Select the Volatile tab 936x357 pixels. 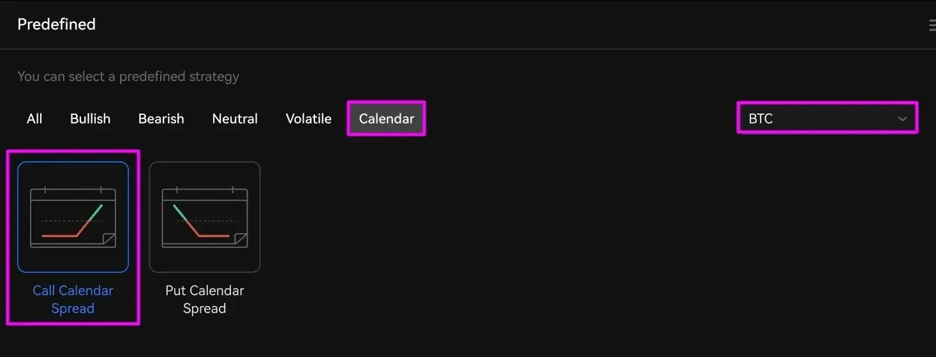tap(308, 119)
